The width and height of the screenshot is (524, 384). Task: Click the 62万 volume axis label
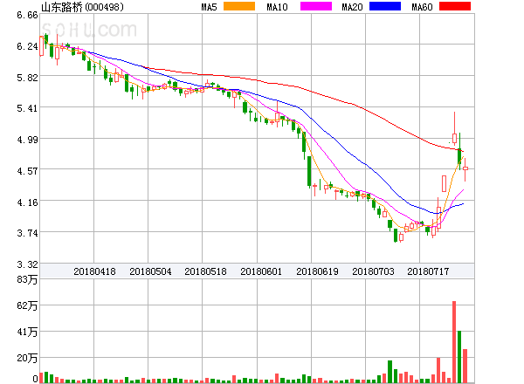pos(27,305)
